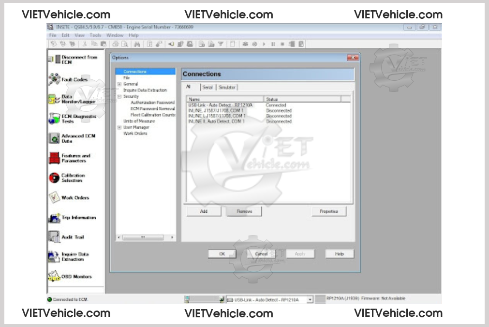This screenshot has width=489, height=327.
Task: Open Fault Codes in the sidebar
Action: tap(54, 79)
